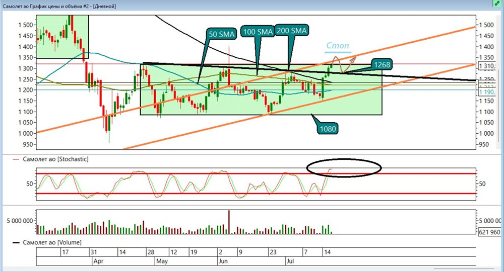This screenshot has height=272, width=504.
Task: Click the 950 label on the right price axis
Action: [484, 144]
